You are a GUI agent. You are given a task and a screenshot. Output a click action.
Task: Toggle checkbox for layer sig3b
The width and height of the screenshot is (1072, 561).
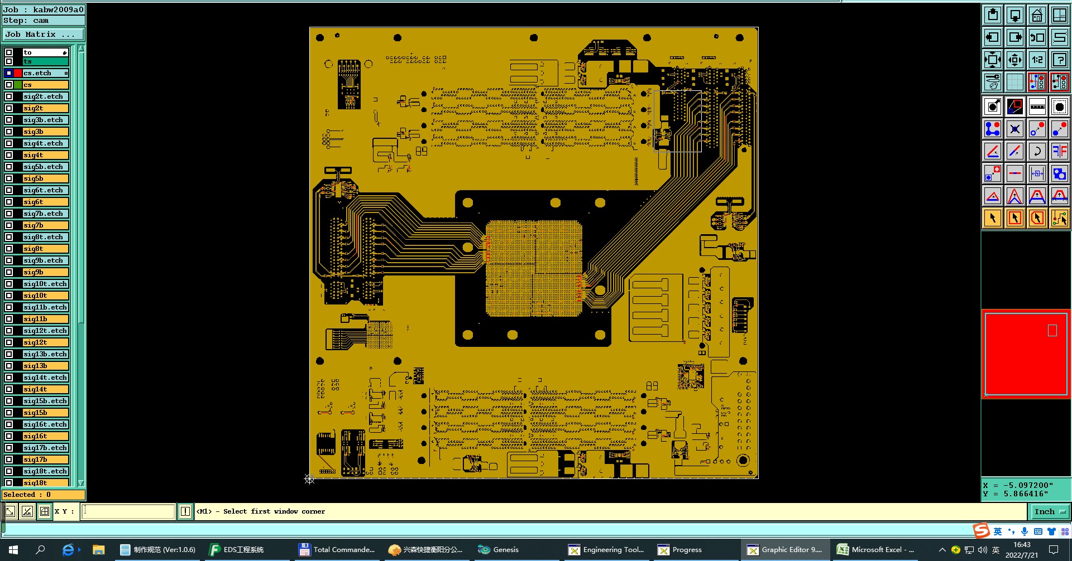[9, 132]
